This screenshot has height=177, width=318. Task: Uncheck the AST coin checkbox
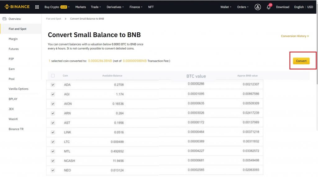pyautogui.click(x=53, y=123)
